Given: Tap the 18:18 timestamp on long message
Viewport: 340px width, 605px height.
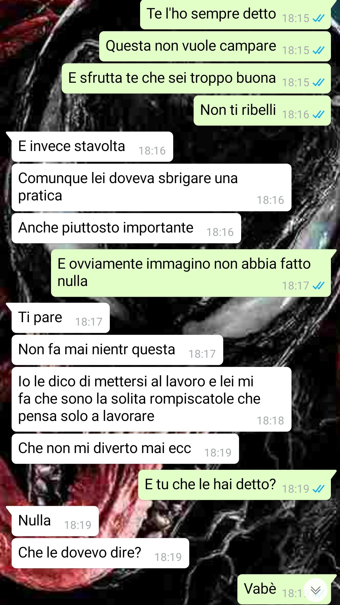Looking at the screenshot, I should click(x=270, y=421).
